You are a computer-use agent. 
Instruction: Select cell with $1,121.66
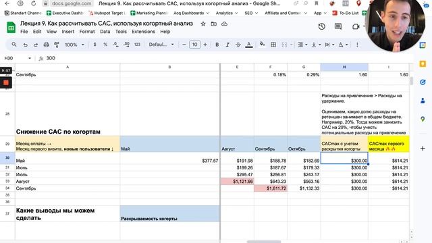coord(237,182)
